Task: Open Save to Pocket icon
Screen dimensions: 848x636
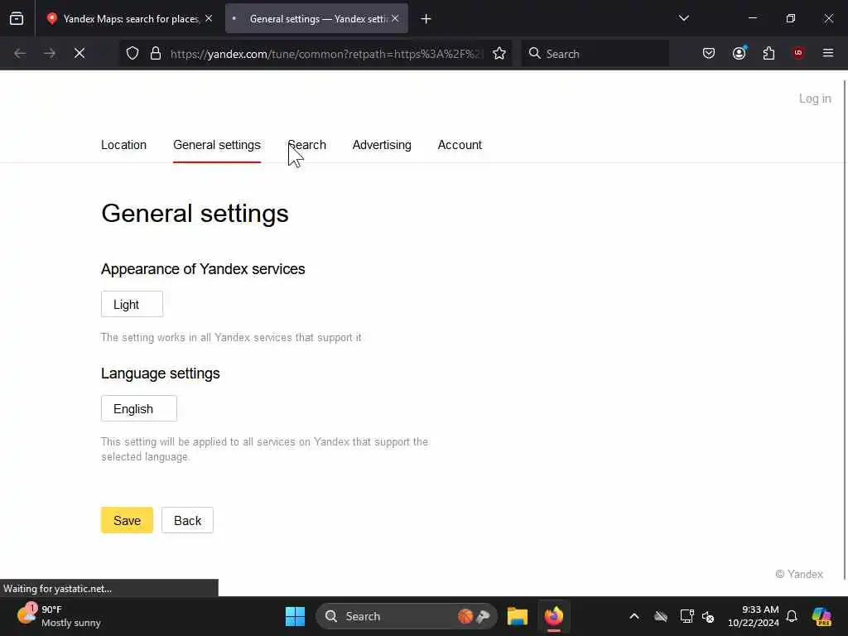Action: (x=709, y=53)
